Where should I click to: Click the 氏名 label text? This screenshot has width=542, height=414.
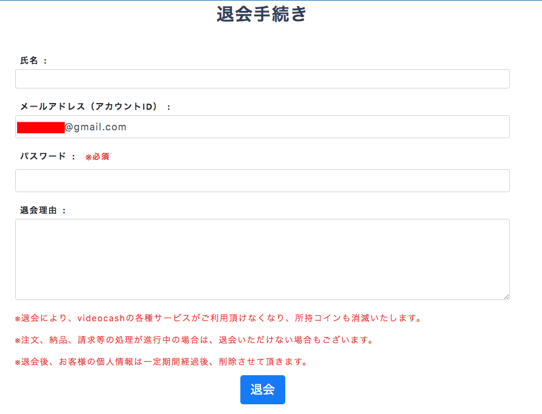point(33,61)
